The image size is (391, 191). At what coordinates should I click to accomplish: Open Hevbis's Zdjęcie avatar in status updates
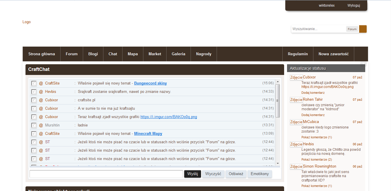click(296, 144)
